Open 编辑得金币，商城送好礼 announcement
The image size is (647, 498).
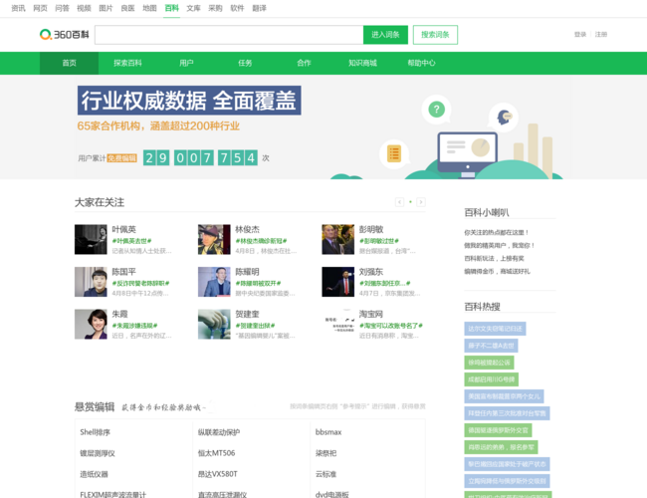(497, 271)
